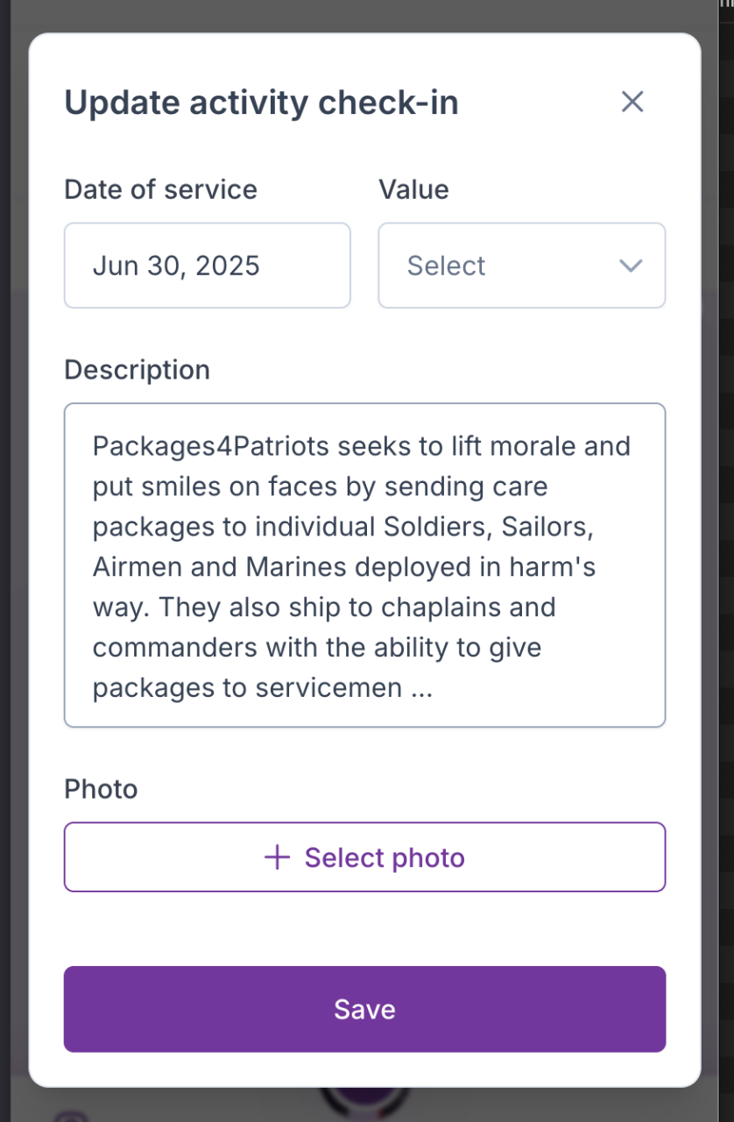The image size is (734, 1122).
Task: Click the Select placeholder text in Value
Action: [446, 266]
